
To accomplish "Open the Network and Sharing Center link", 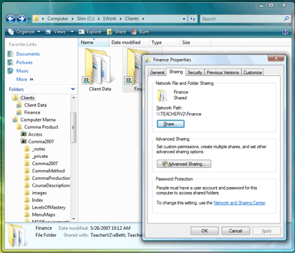I will pos(240,203).
